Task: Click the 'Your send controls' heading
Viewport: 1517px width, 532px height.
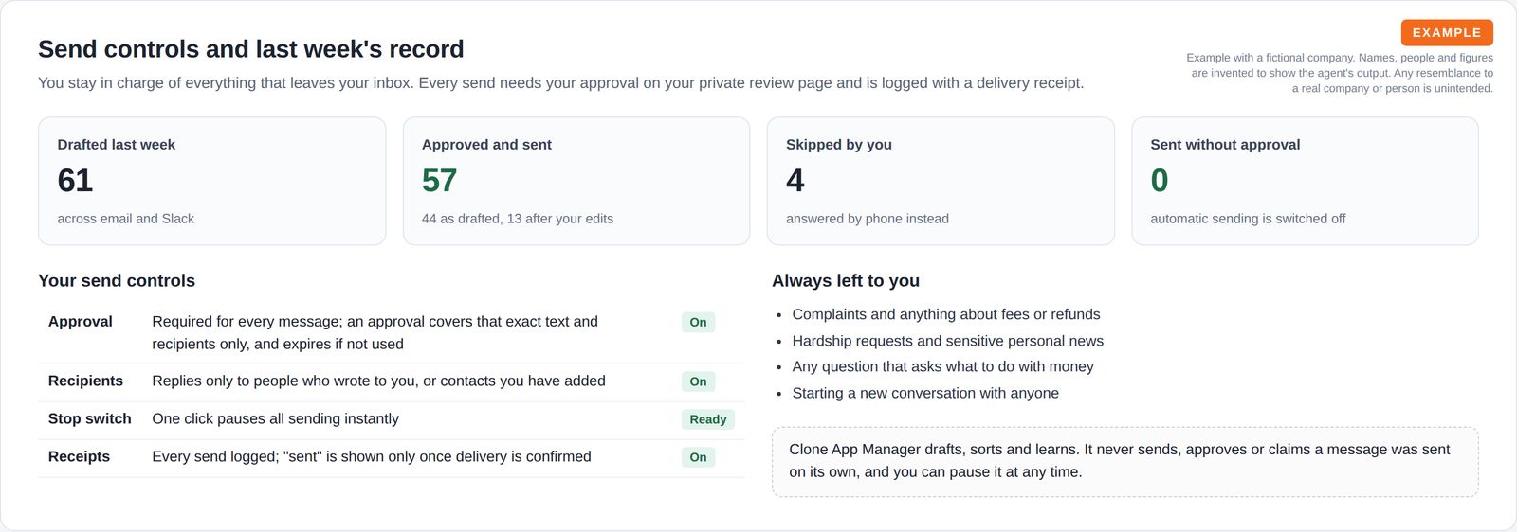Action: [x=117, y=281]
